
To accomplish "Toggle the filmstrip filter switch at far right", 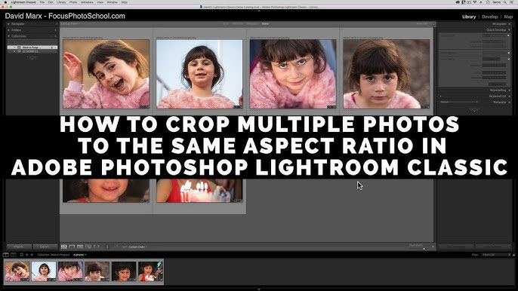I will point(513,255).
